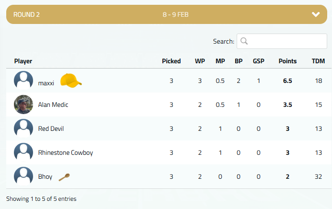Open the Alan Medic player name

pyautogui.click(x=53, y=104)
